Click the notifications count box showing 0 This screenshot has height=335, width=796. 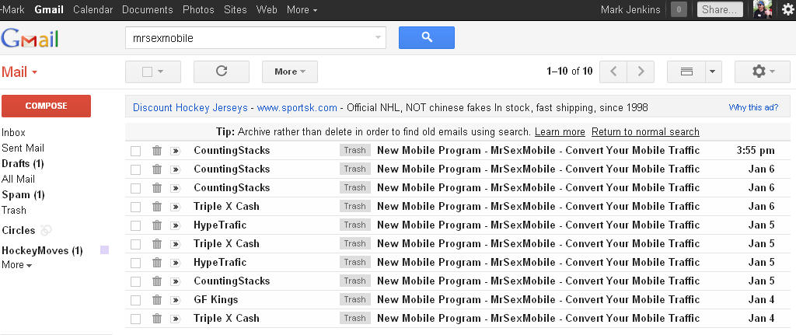(679, 9)
